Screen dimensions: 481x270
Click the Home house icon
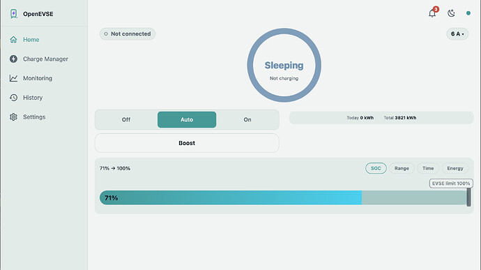13,40
